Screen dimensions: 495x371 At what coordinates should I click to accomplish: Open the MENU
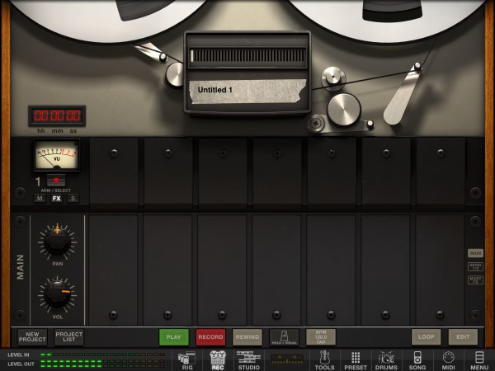click(x=478, y=360)
